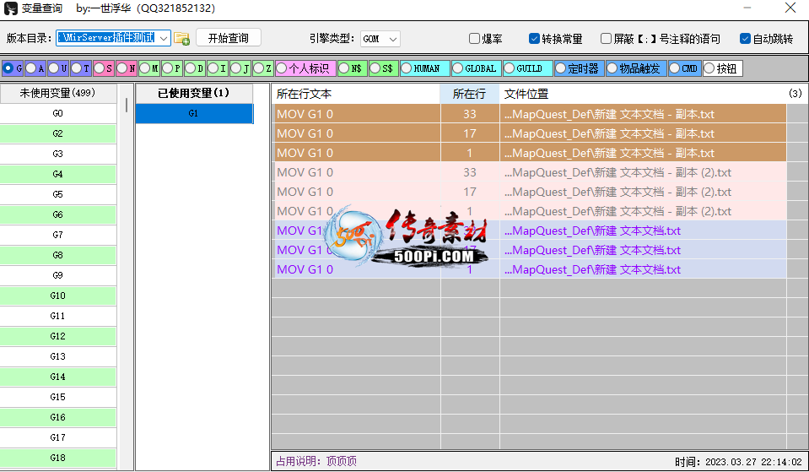This screenshot has width=809, height=472.
Task: Select unused variable G13
Action: (x=57, y=356)
